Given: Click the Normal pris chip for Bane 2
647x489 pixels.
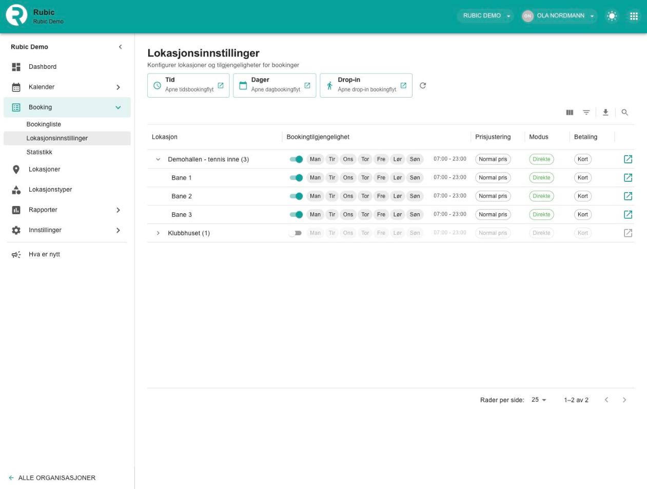Looking at the screenshot, I should coord(493,196).
